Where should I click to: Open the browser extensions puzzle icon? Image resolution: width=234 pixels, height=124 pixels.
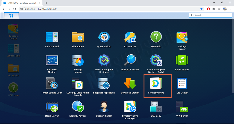click(x=214, y=9)
